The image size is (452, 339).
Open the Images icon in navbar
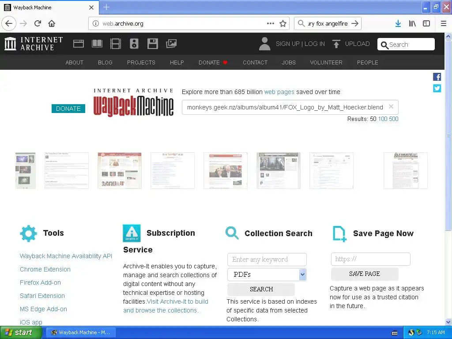click(171, 44)
